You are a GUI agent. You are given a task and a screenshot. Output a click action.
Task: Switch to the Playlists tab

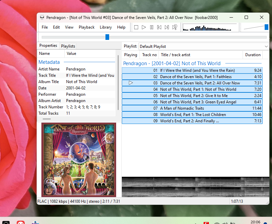click(68, 46)
